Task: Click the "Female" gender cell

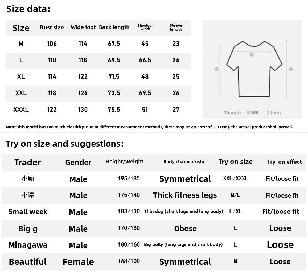Action: (78, 262)
